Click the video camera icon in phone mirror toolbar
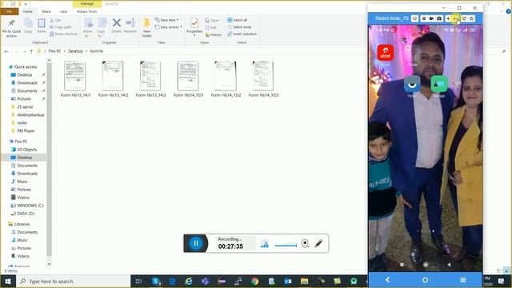 (x=431, y=18)
